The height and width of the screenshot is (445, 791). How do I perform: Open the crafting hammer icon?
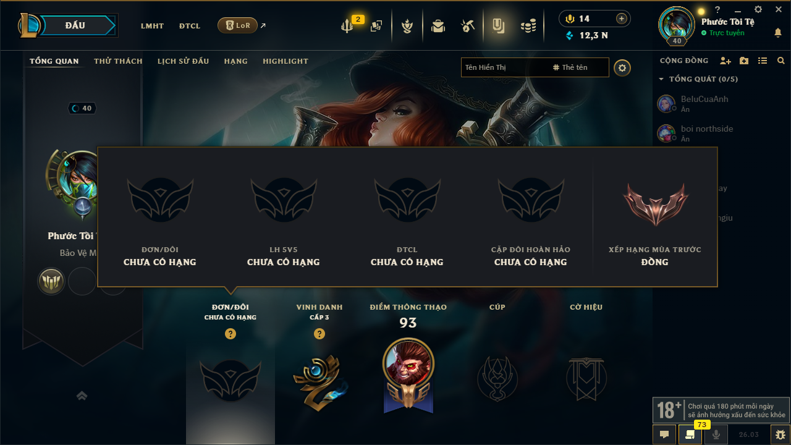click(x=468, y=26)
